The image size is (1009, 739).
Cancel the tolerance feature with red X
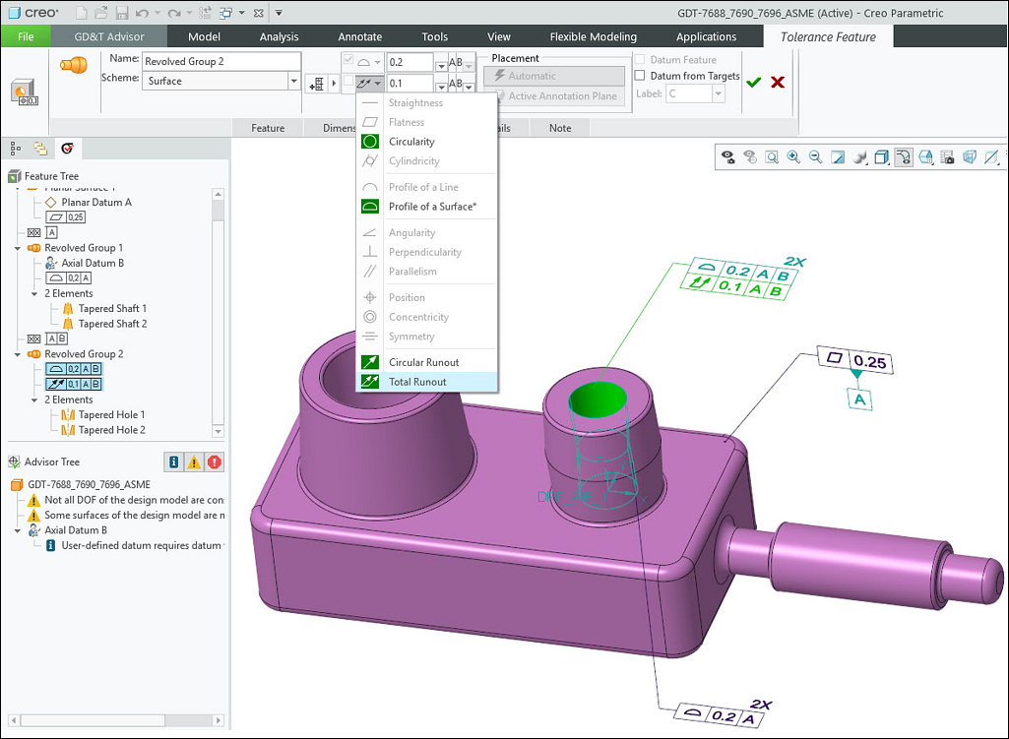click(778, 82)
